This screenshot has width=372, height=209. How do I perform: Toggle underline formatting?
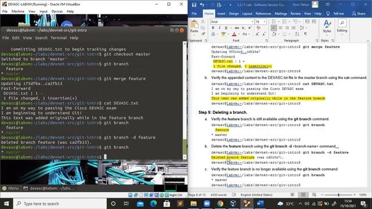[x=226, y=28]
